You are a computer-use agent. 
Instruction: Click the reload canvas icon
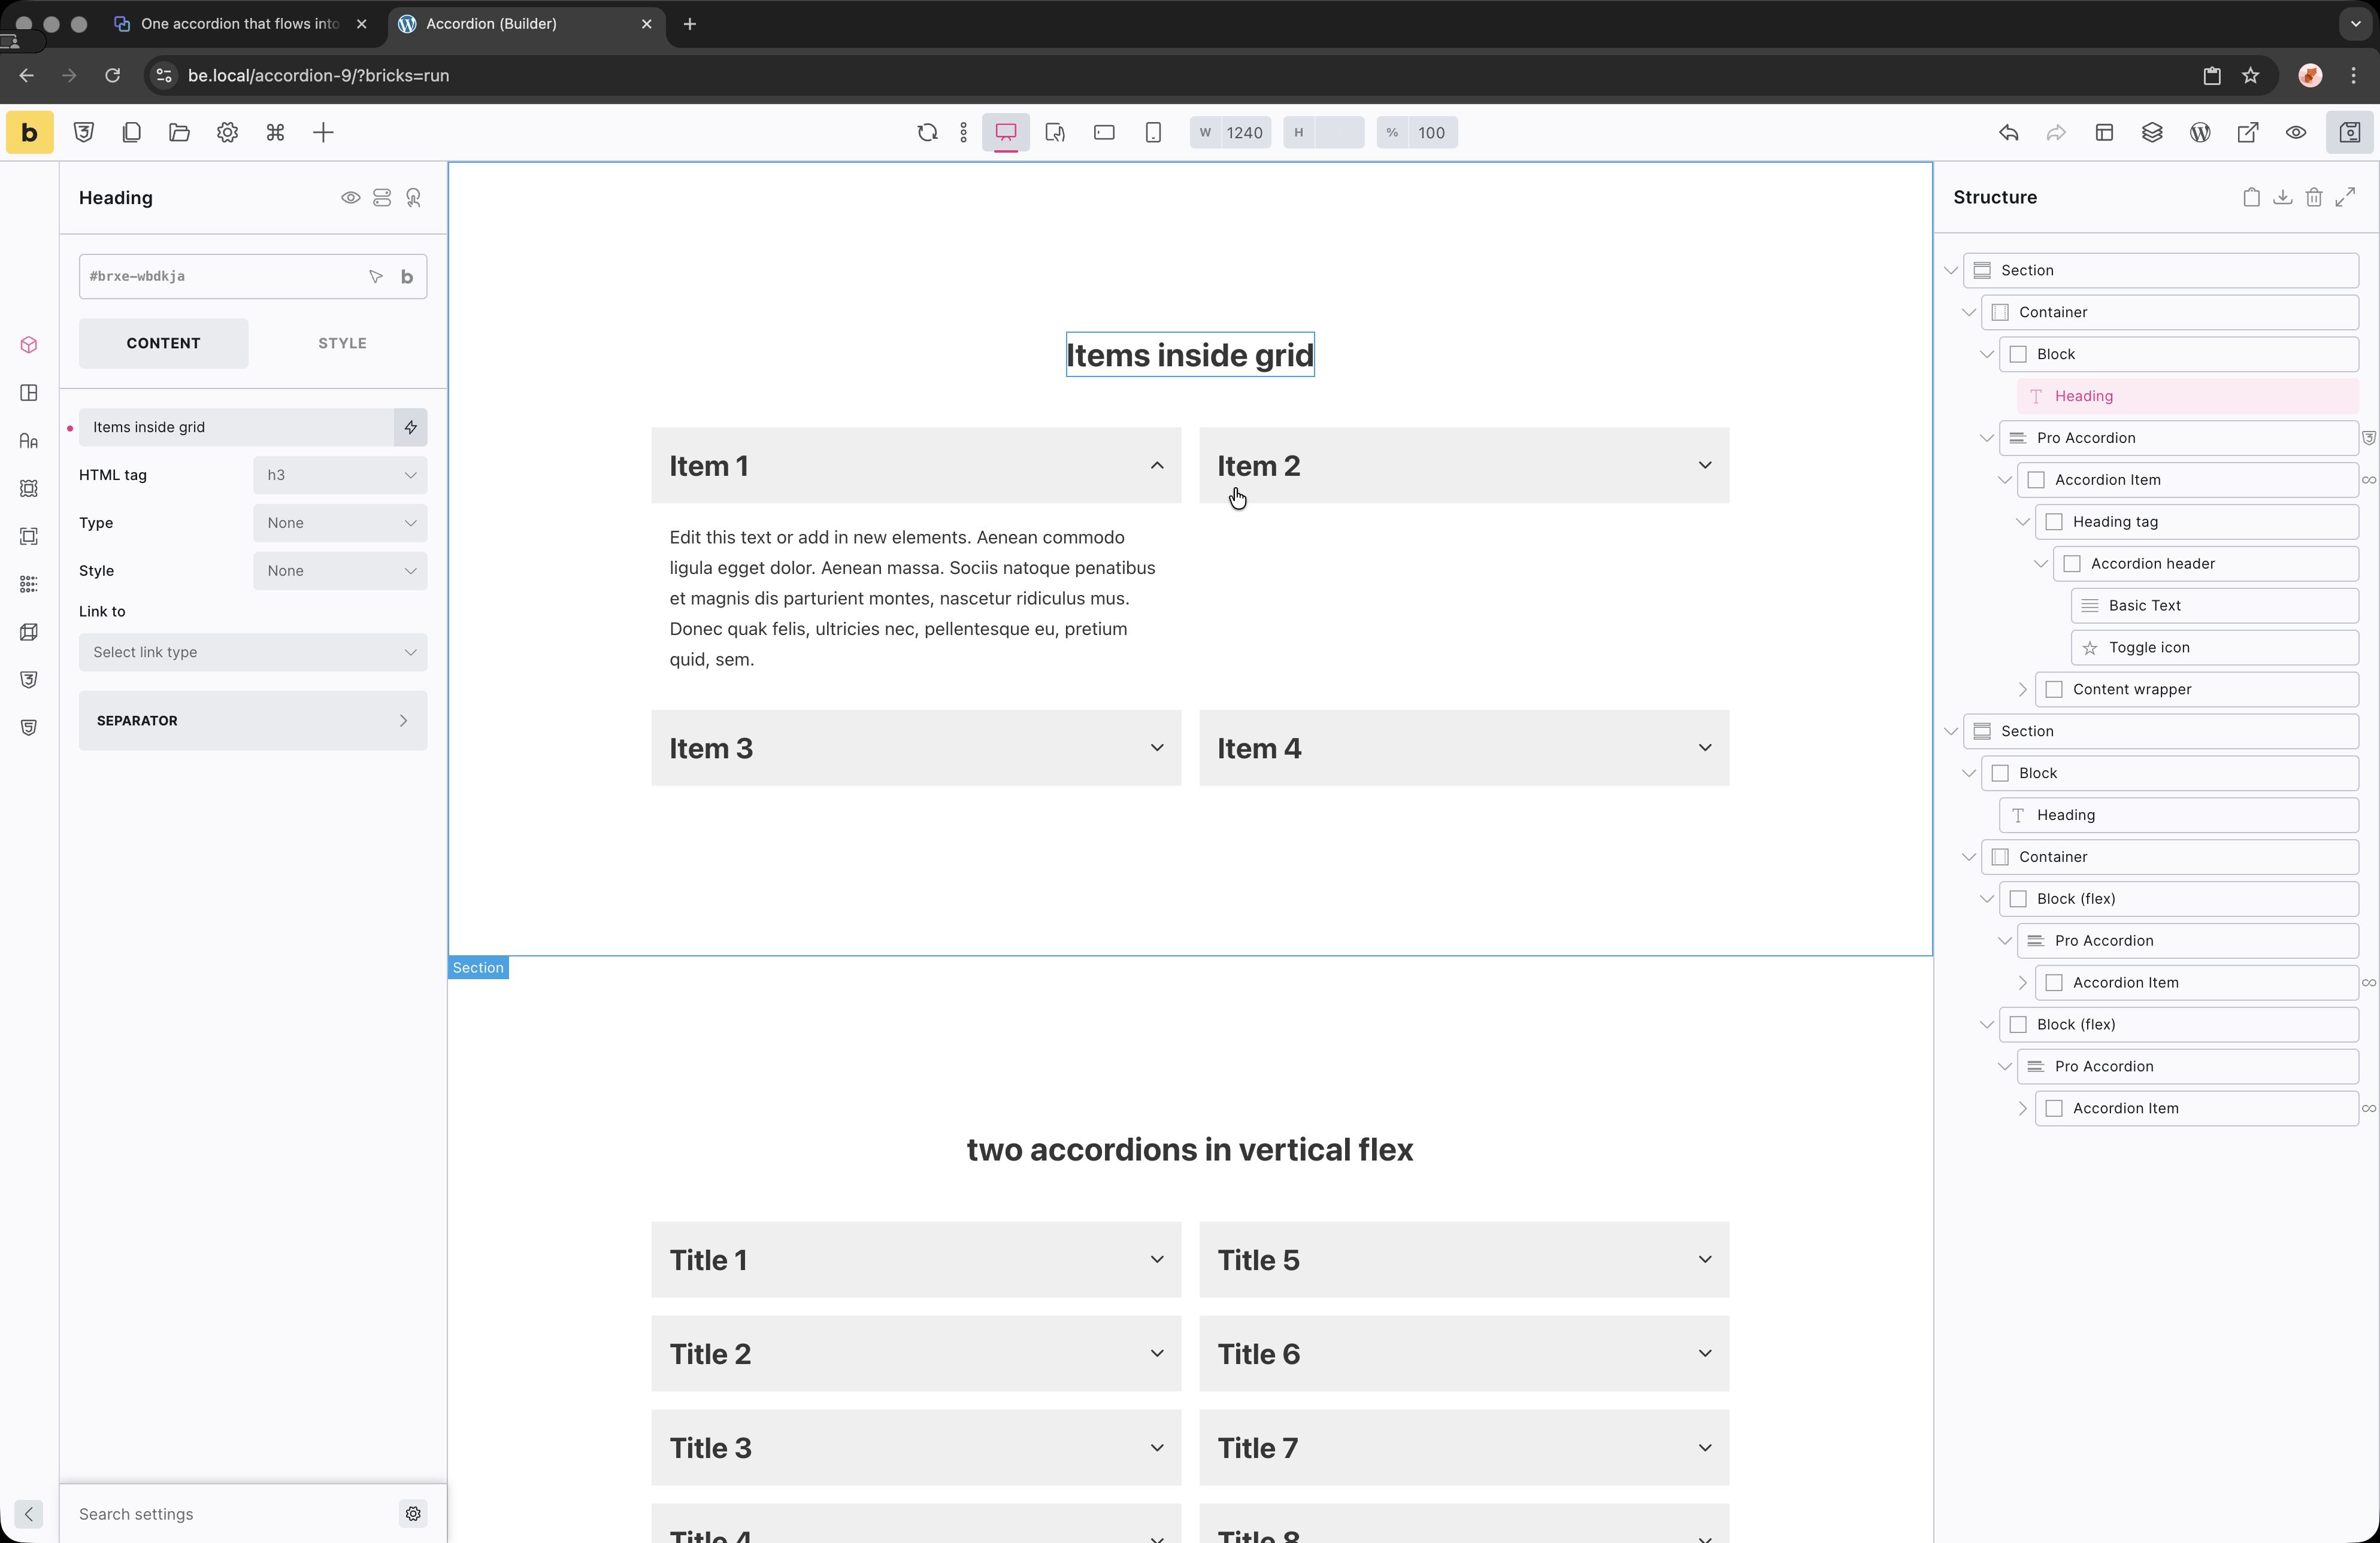(927, 133)
